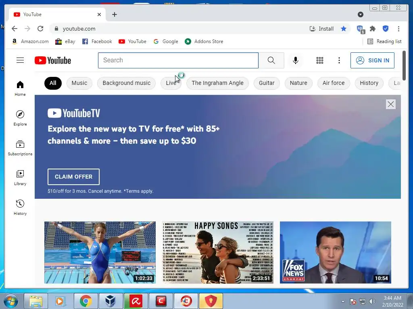413x309 pixels.
Task: Select the Live filter chip
Action: tap(171, 83)
